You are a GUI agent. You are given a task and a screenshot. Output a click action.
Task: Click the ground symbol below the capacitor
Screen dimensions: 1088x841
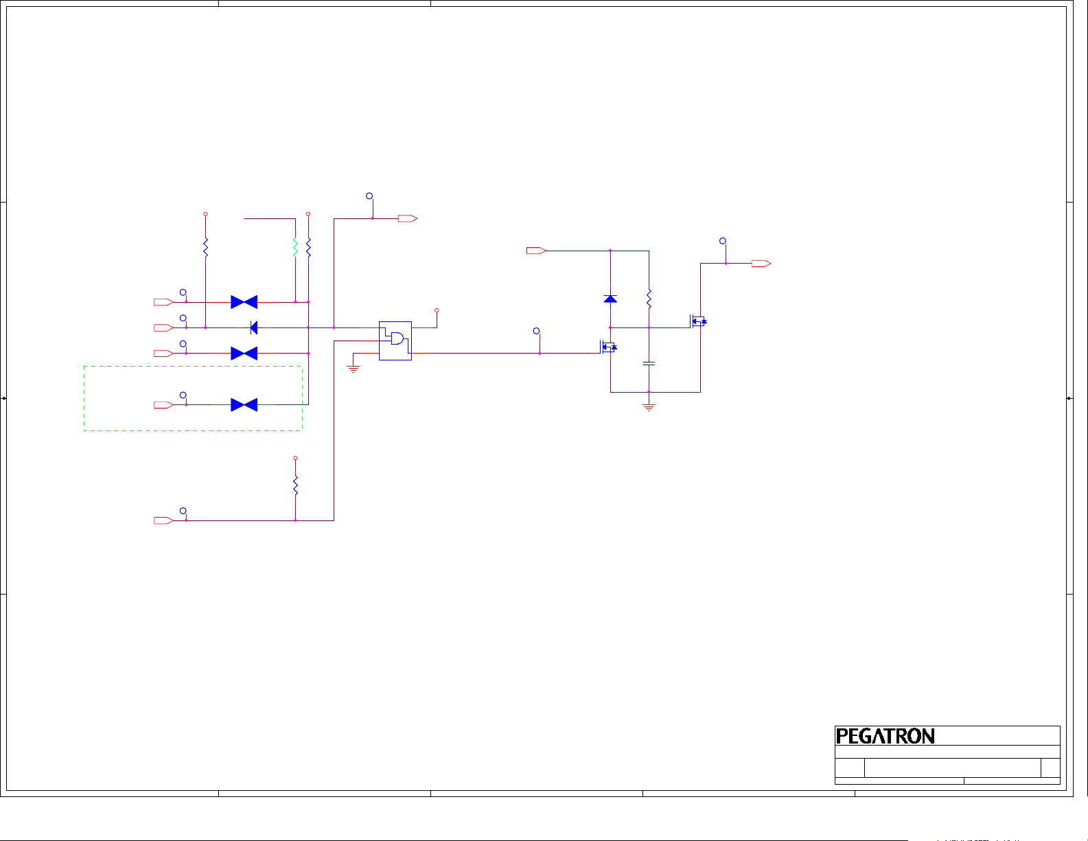[x=649, y=407]
